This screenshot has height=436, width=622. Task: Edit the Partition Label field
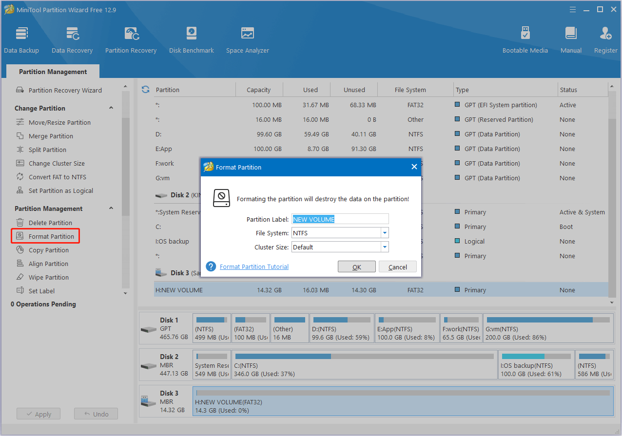pyautogui.click(x=340, y=219)
